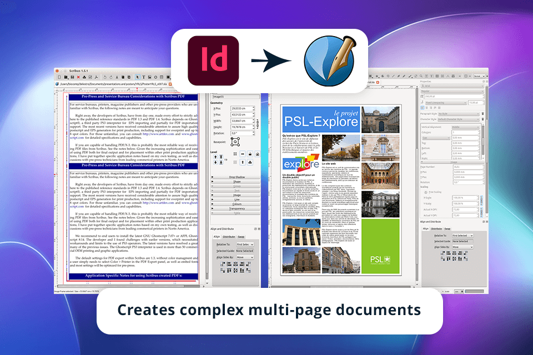Click Copy icon in left Scribus toolbar
533x355 pixels.
tap(123, 78)
